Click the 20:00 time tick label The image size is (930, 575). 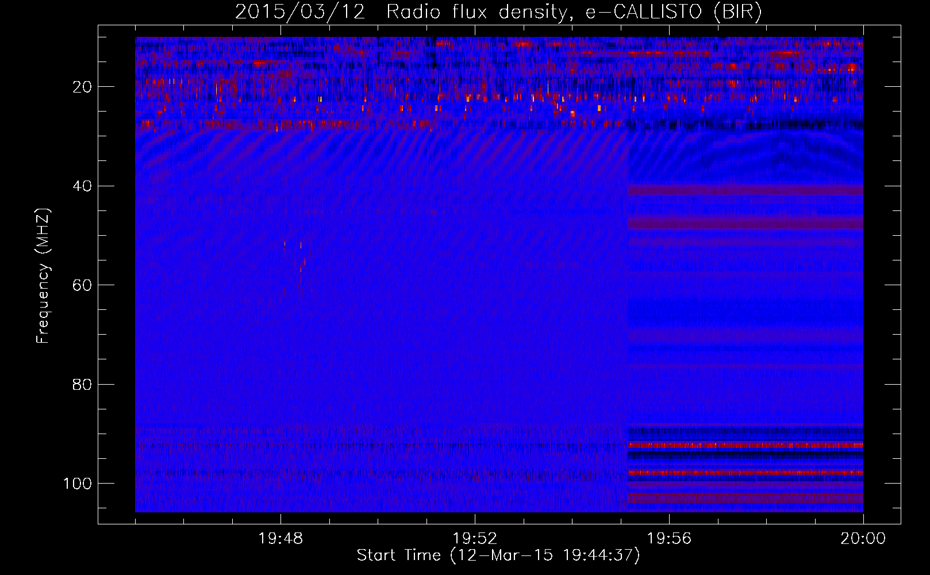(863, 539)
